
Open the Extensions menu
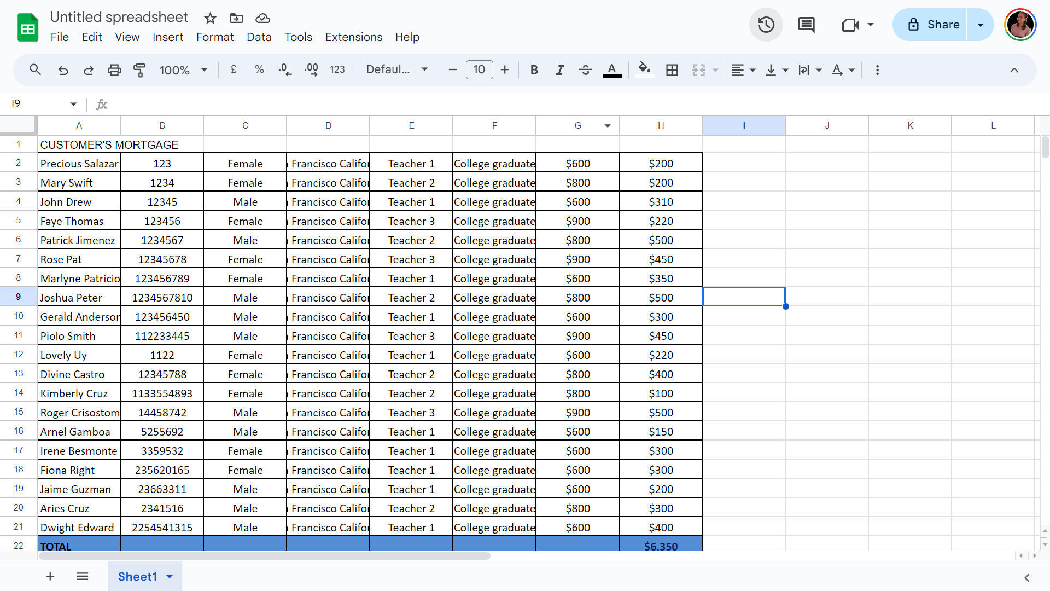pyautogui.click(x=353, y=37)
